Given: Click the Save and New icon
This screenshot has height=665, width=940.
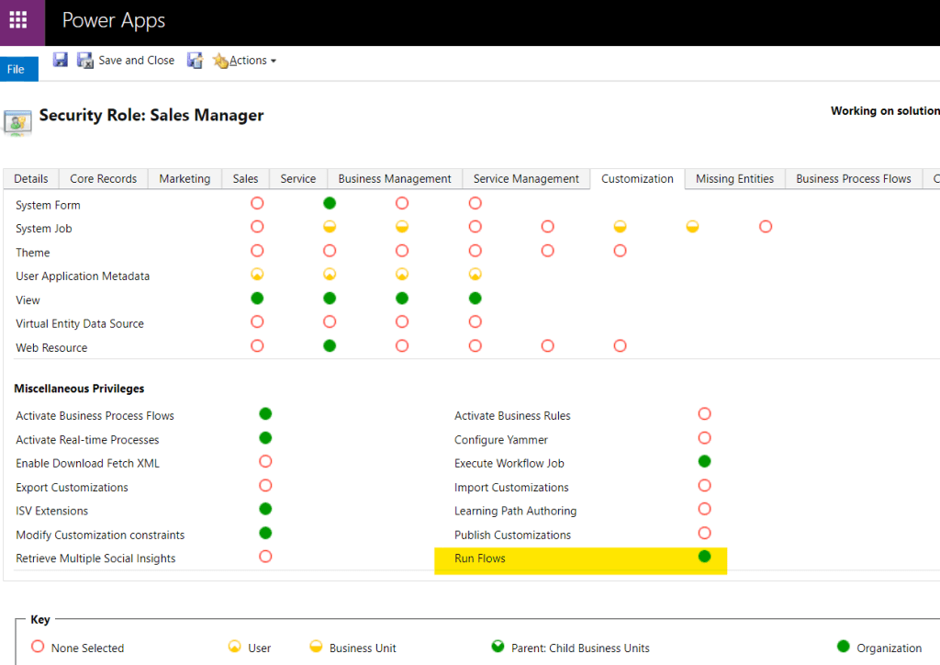Looking at the screenshot, I should click(195, 61).
